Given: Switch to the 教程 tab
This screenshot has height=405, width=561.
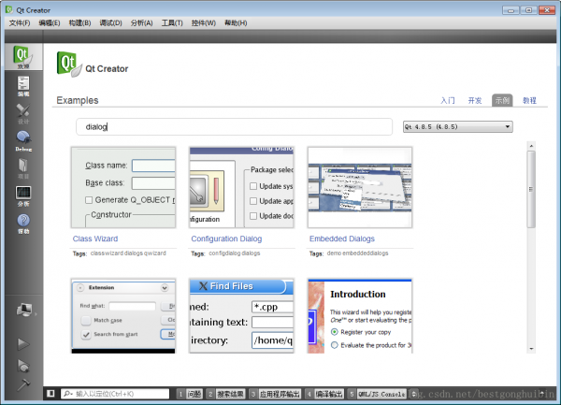Looking at the screenshot, I should coord(529,100).
